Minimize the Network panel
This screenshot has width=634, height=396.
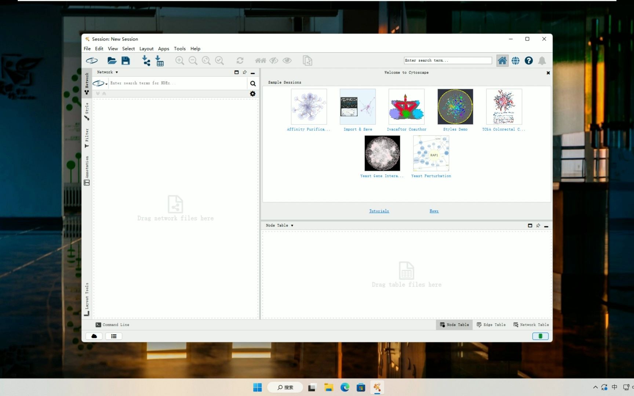(253, 73)
